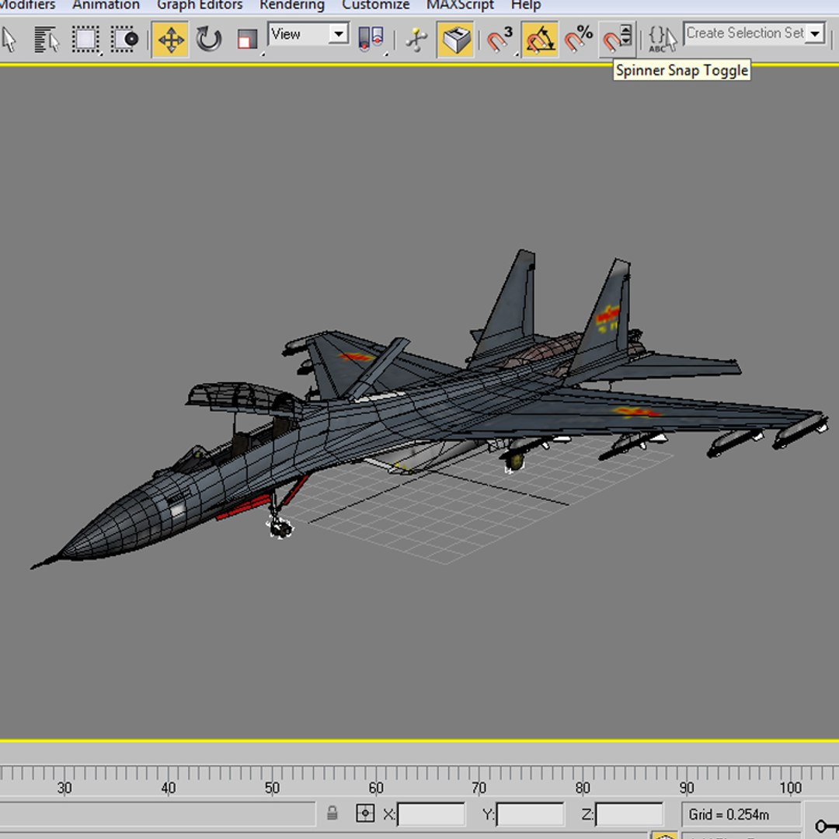Expand the Create Selection Set dropdown
Screen dimensions: 839x839
tap(815, 33)
